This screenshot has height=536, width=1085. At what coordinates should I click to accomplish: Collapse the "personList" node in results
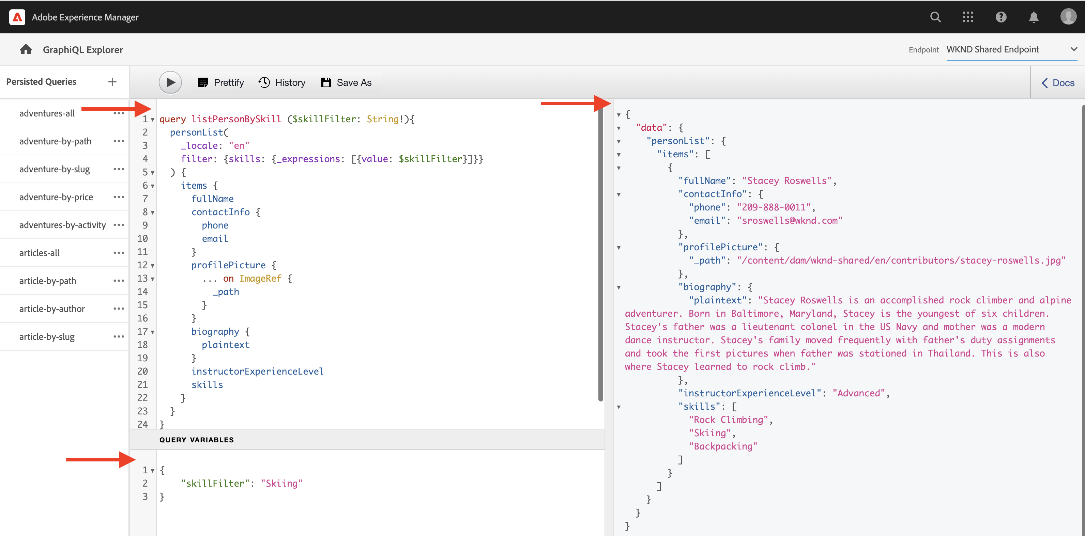[619, 141]
